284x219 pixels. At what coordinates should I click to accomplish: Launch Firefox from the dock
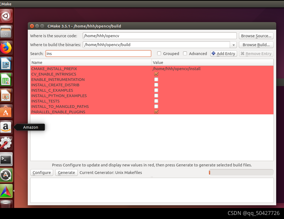pyautogui.click(x=6, y=48)
